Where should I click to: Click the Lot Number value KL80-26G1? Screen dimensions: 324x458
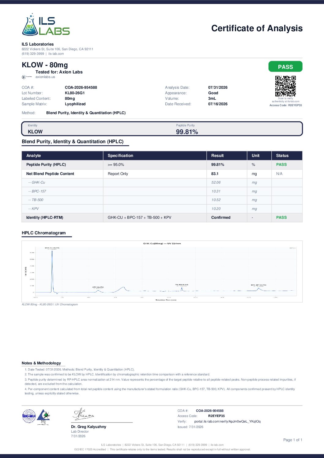tap(75, 93)
